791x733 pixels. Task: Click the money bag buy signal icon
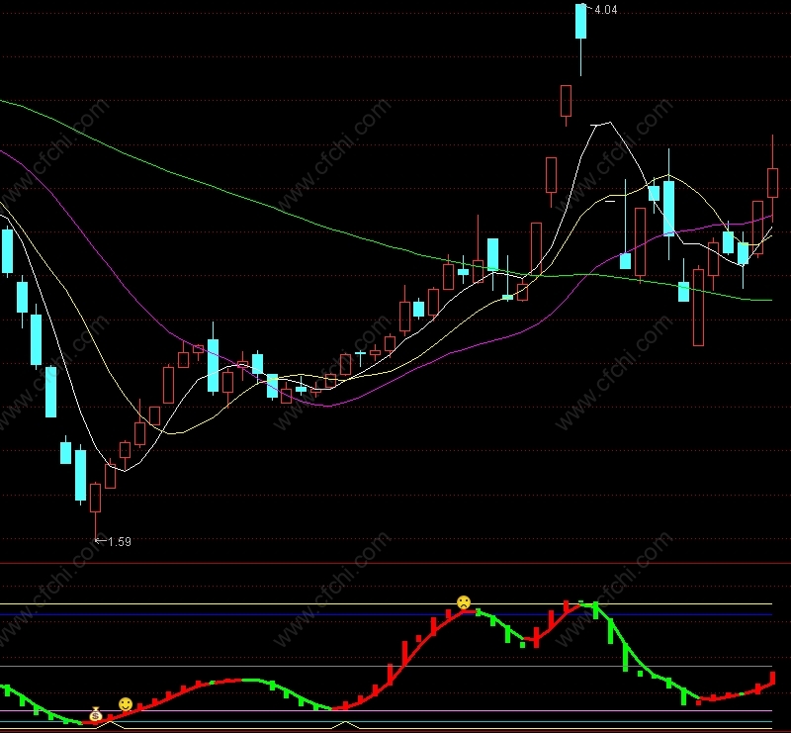96,714
